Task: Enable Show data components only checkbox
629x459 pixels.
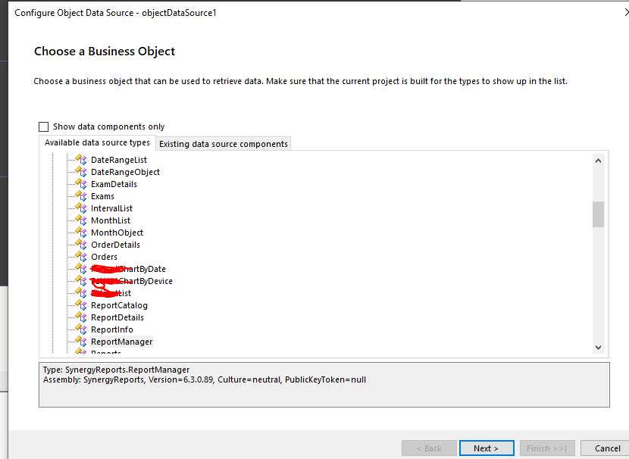Action: tap(44, 127)
